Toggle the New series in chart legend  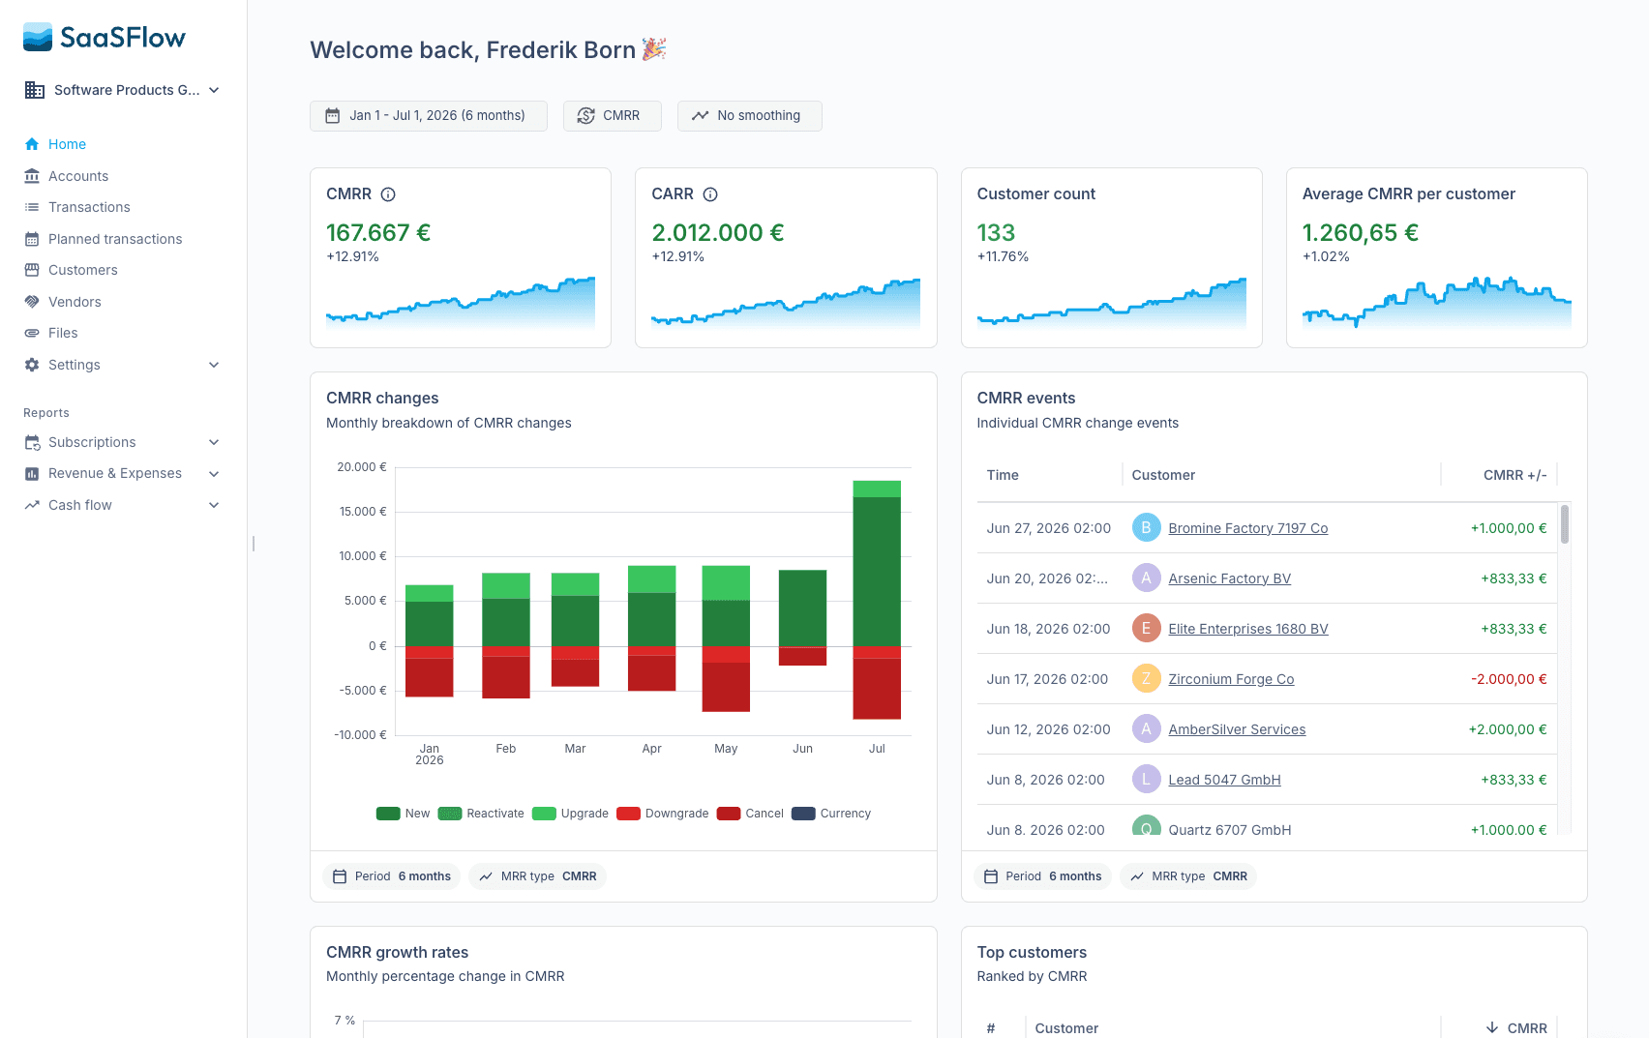coord(403,814)
